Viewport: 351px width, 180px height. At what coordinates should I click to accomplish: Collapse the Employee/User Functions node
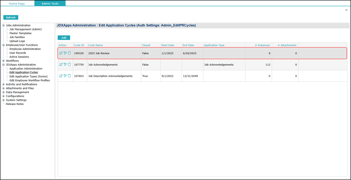pyautogui.click(x=4, y=45)
